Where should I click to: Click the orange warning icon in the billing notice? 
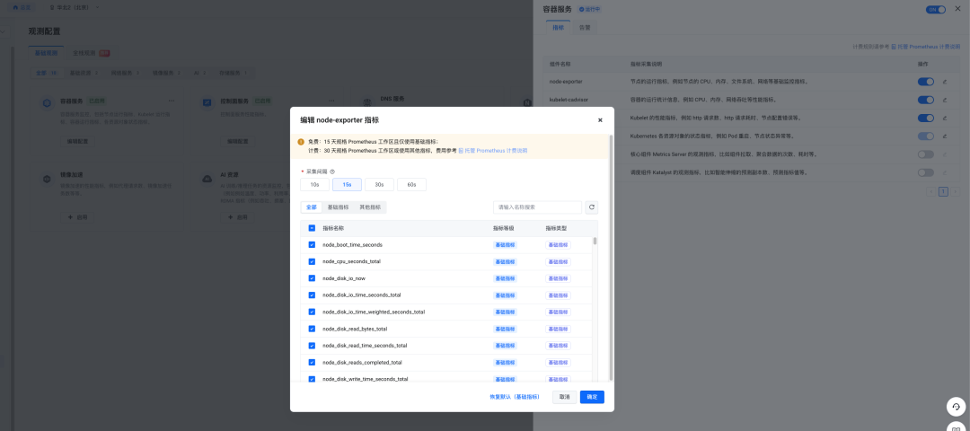pyautogui.click(x=301, y=142)
